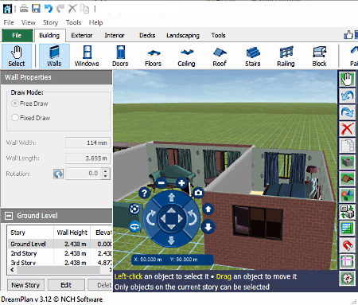Switch to the Landscaping tab
Image resolution: width=358 pixels, height=305 pixels.
pos(183,35)
